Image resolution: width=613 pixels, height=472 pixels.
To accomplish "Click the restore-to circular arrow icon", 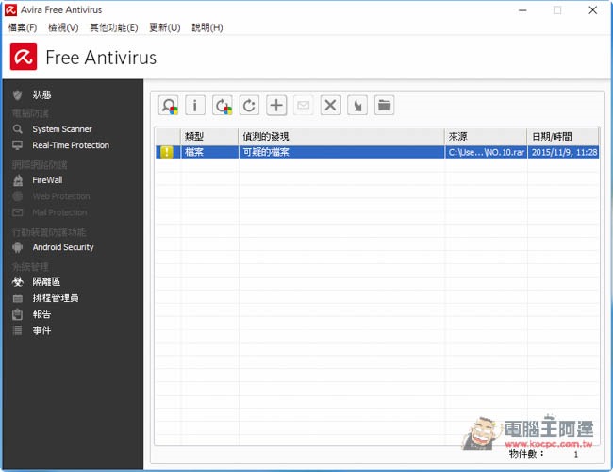I will point(249,106).
